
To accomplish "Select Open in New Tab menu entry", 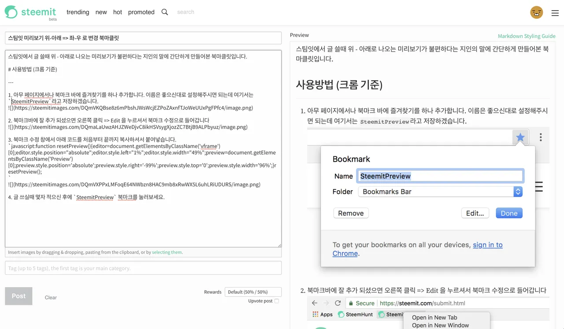I will [434, 318].
